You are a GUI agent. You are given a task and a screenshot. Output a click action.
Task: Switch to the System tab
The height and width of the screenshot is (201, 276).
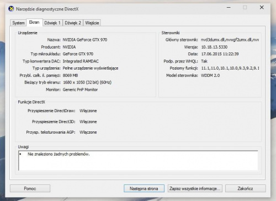[x=18, y=23]
